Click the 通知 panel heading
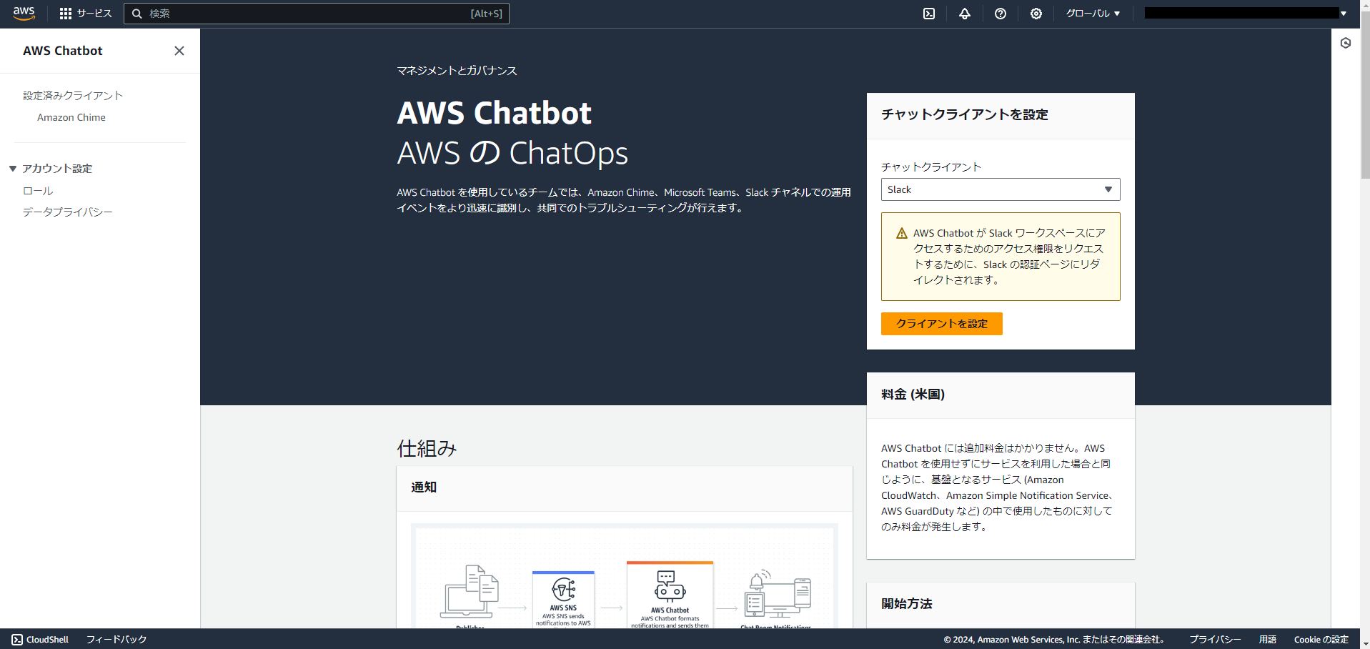Screen dimensions: 1370x649 tap(424, 487)
